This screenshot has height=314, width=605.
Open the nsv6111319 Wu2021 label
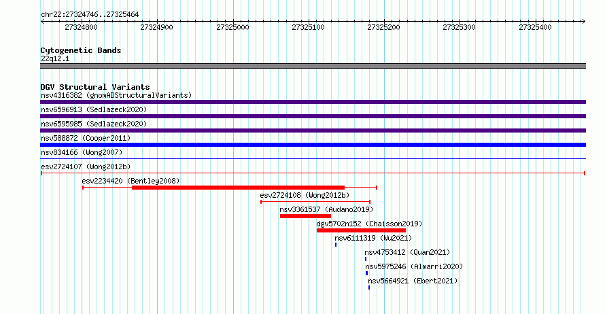(373, 238)
